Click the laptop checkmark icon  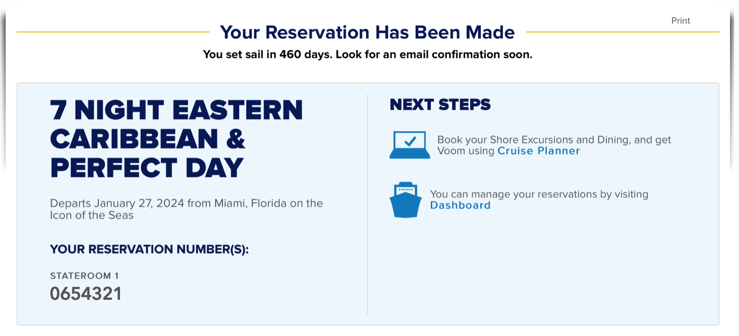coord(410,145)
